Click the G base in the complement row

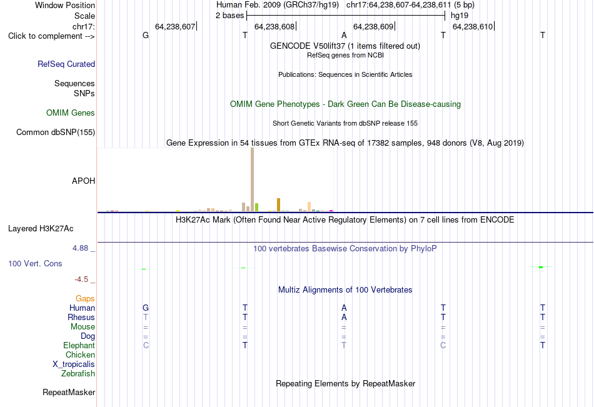(146, 35)
